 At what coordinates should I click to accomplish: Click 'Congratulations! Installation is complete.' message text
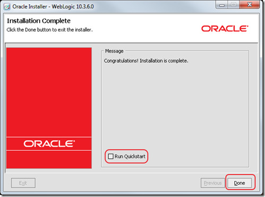pyautogui.click(x=146, y=61)
